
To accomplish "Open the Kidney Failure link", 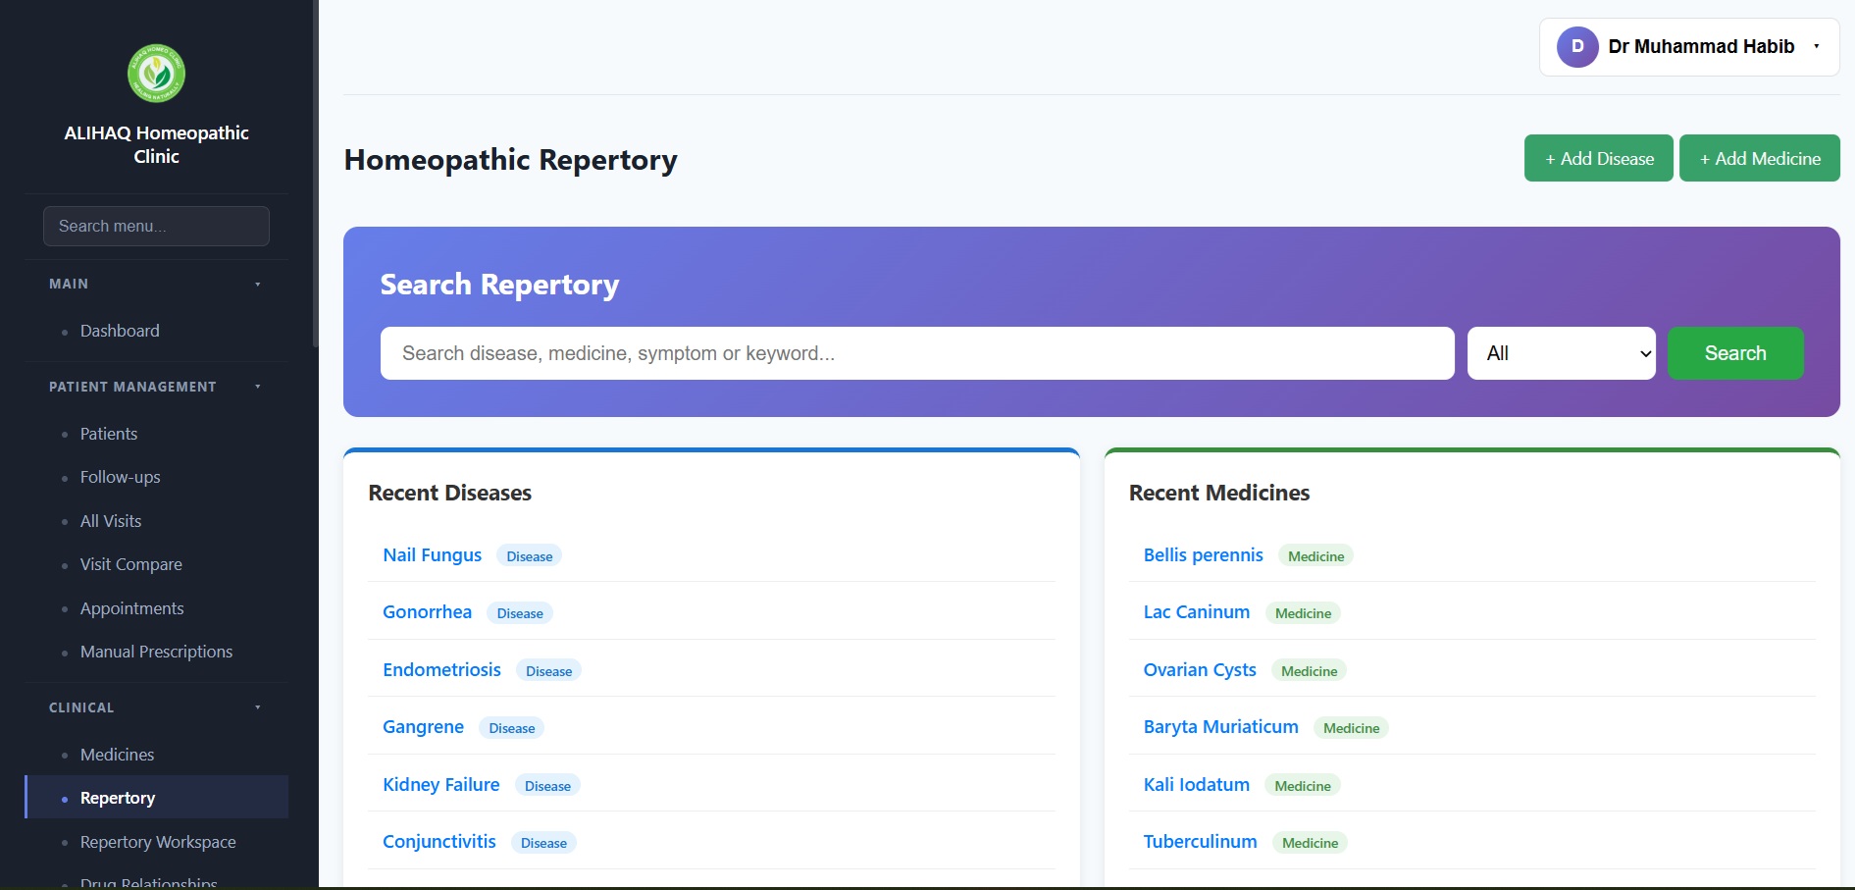I will [441, 785].
